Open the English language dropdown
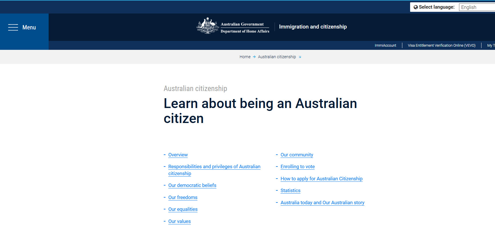This screenshot has height=229, width=495. pyautogui.click(x=477, y=7)
